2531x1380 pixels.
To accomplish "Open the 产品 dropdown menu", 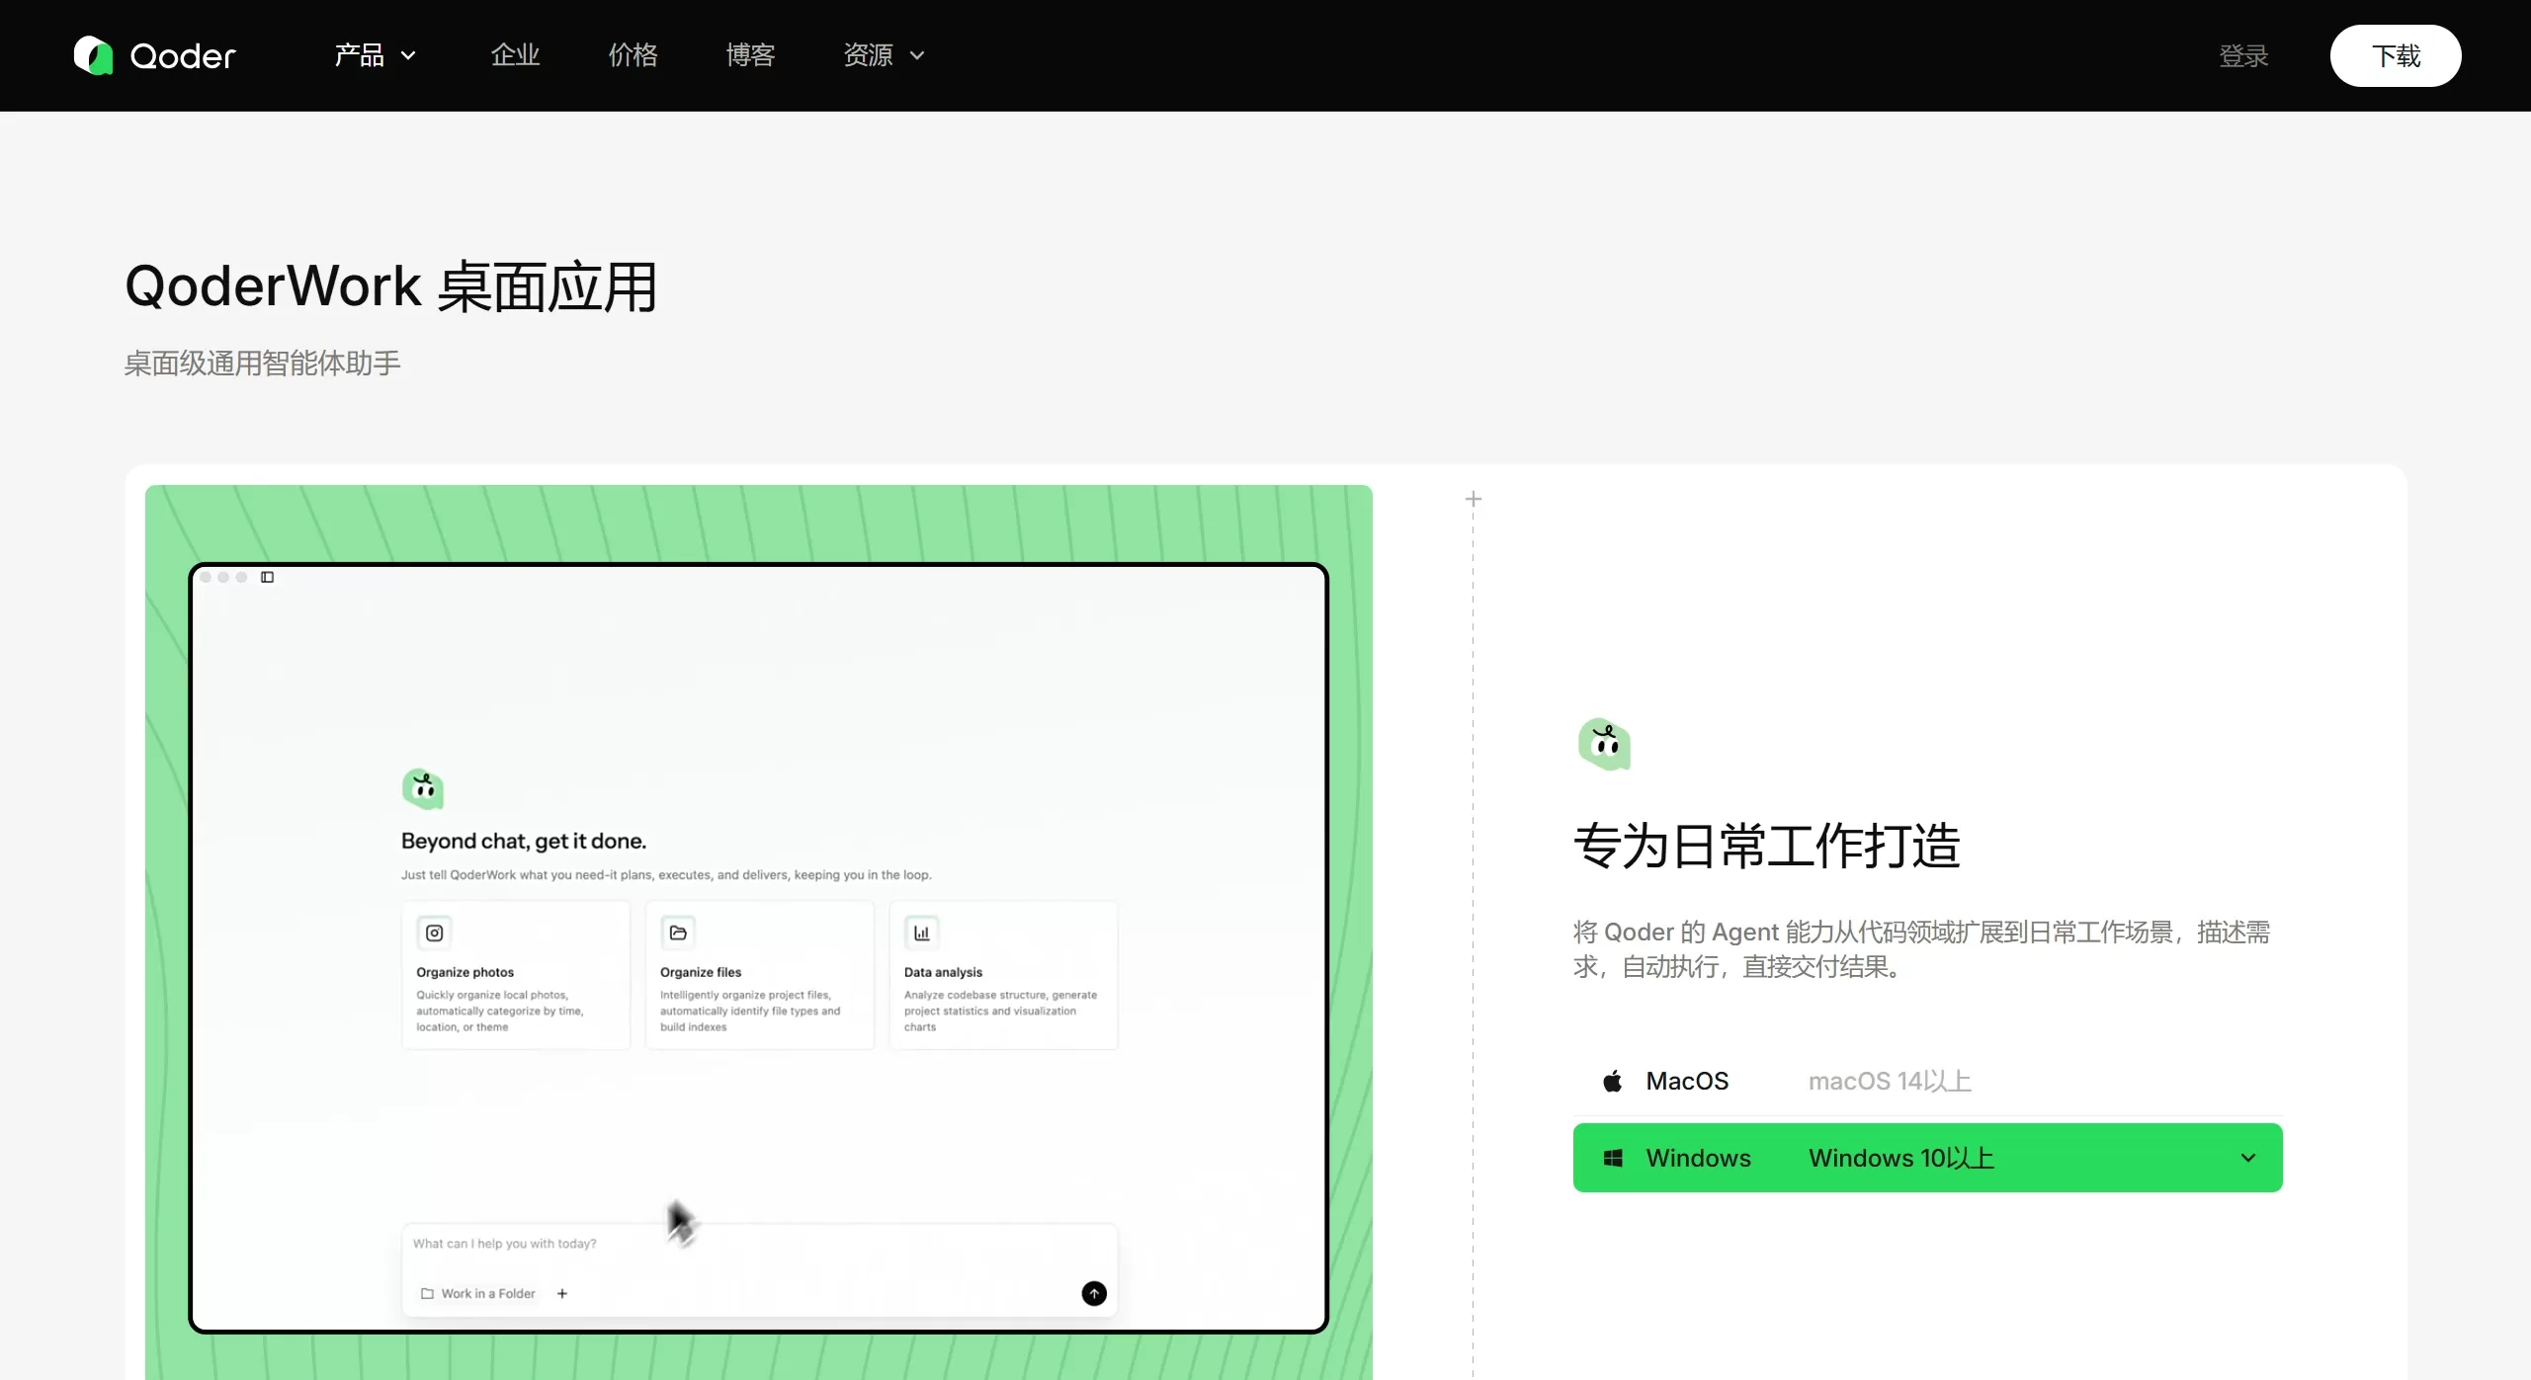I will [375, 55].
